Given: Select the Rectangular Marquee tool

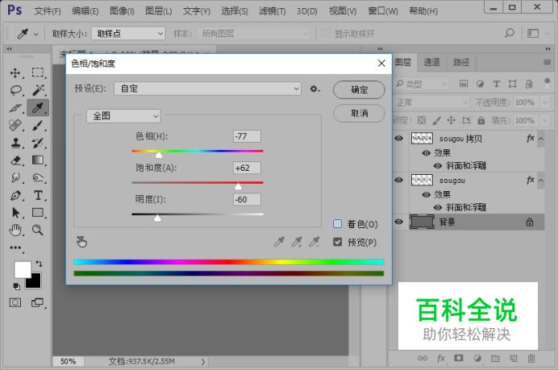Looking at the screenshot, I should click(38, 73).
